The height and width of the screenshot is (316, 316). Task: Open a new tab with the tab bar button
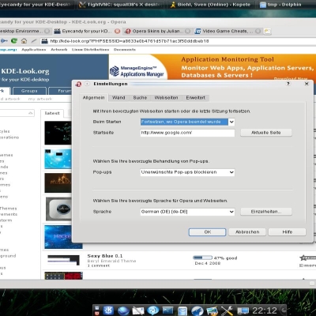(x=268, y=32)
